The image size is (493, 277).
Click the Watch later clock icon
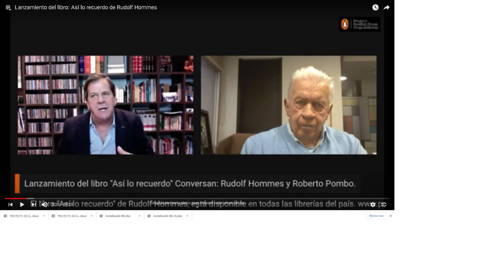(375, 7)
